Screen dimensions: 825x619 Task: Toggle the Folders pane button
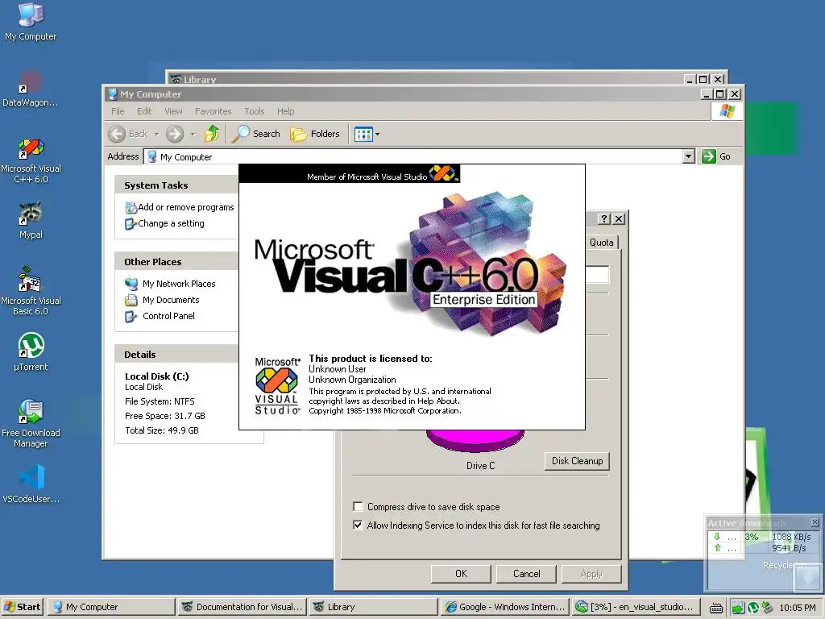click(315, 134)
